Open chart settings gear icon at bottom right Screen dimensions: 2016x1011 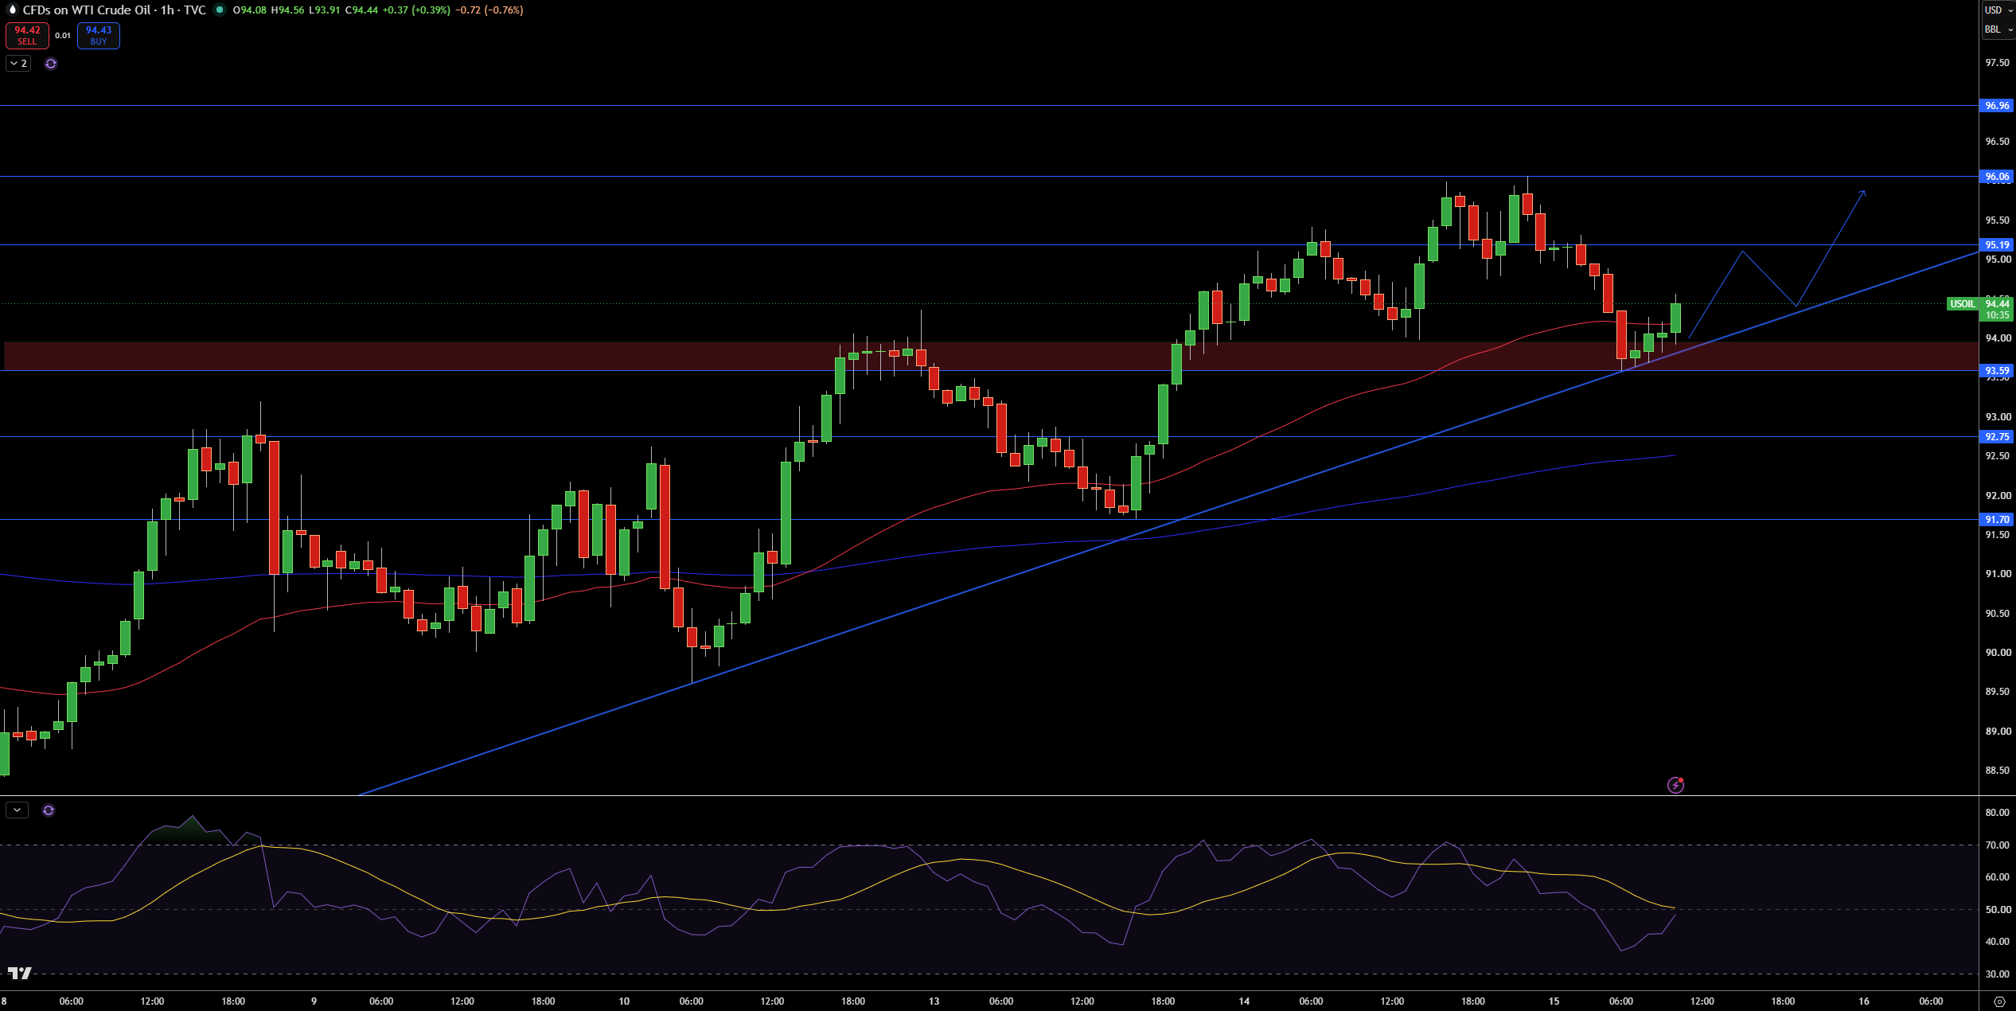coord(1998,1001)
